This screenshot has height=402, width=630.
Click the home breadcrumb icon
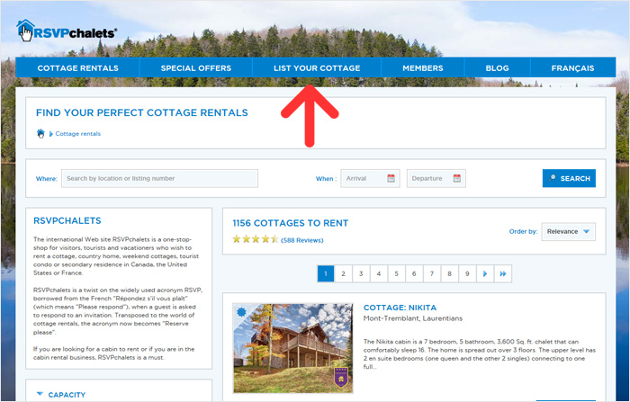click(40, 133)
